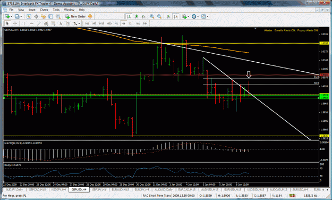Toggle the H4 timeframe button
Image resolution: width=332 pixels, height=200 pixels.
click(x=123, y=23)
